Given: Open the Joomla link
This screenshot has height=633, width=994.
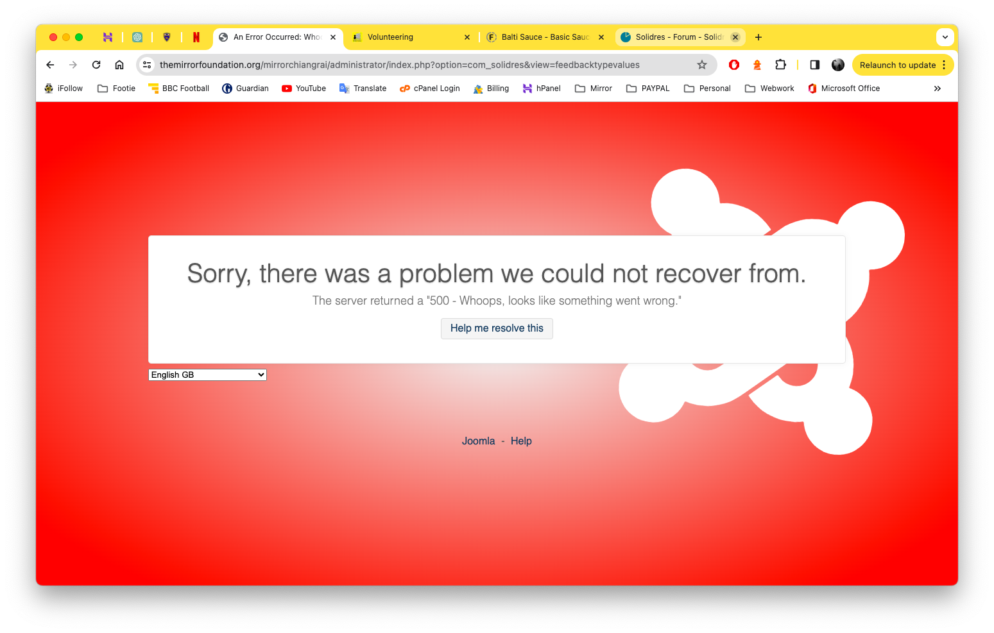Looking at the screenshot, I should pyautogui.click(x=478, y=441).
